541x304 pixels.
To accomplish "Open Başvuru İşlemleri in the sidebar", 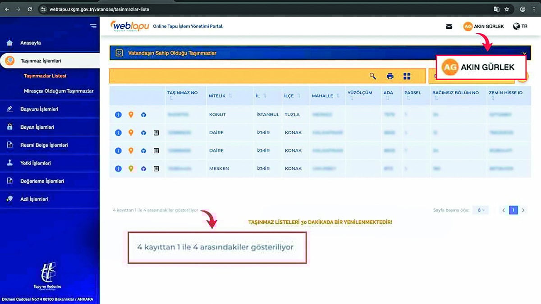I will tap(39, 109).
